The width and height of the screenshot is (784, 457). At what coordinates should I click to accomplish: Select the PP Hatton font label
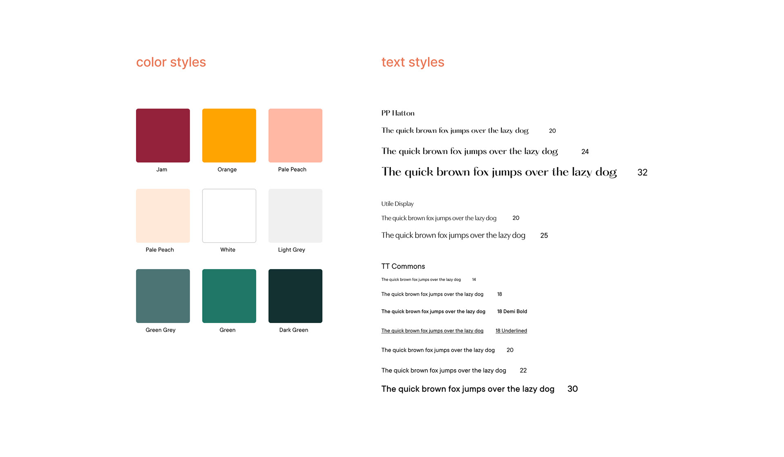point(398,113)
